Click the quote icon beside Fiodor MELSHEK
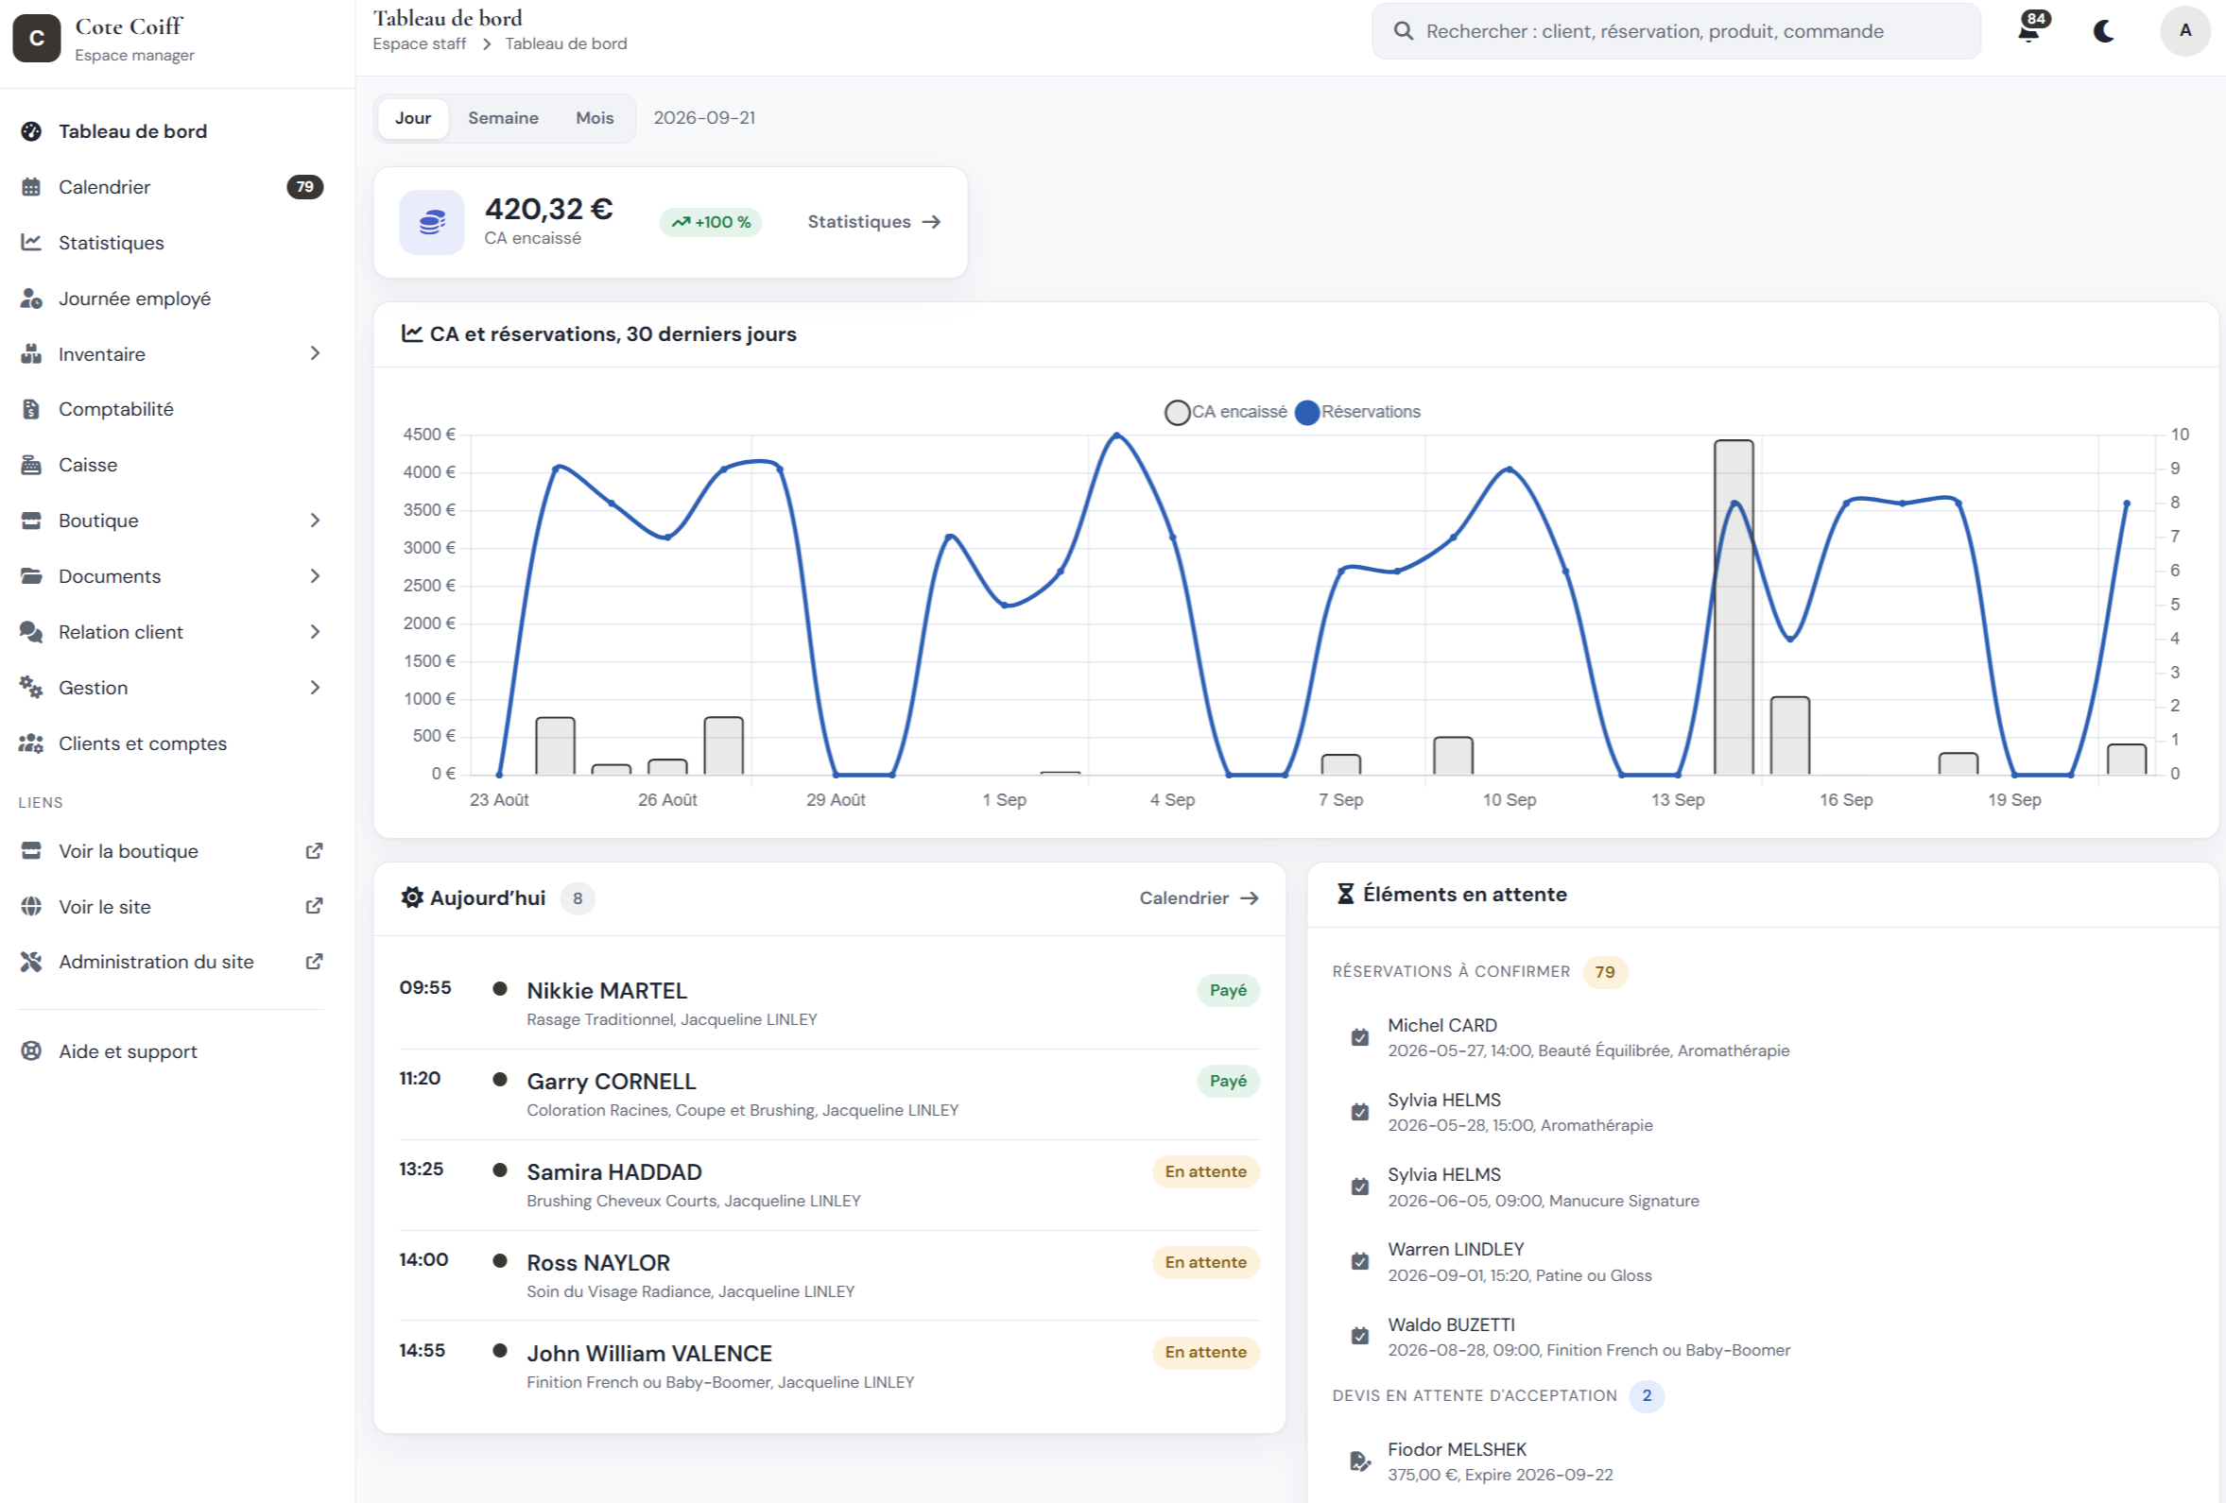This screenshot has height=1503, width=2226. 1360,1460
